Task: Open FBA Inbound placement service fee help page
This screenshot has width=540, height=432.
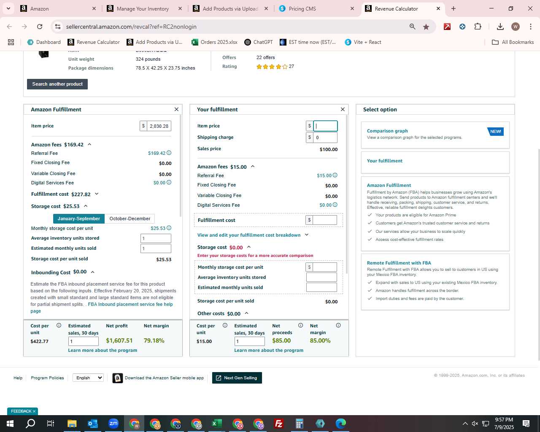Action: coord(130,304)
